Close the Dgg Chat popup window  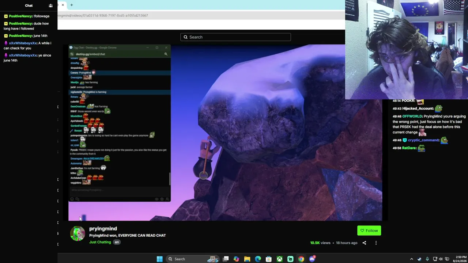click(x=166, y=47)
